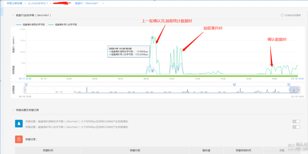The image size is (308, 154).
Task: Toggle the 磁盘每秒写入的字节数 legend series
Action: (x=63, y=25)
